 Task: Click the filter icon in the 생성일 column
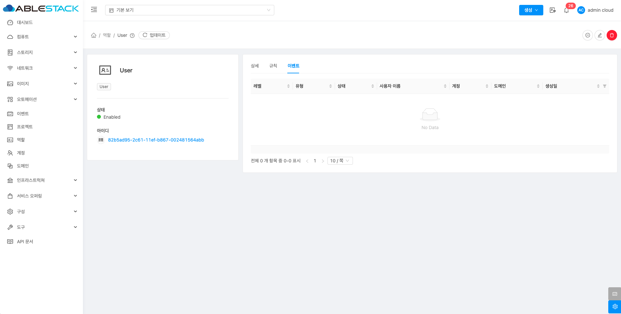pyautogui.click(x=604, y=86)
